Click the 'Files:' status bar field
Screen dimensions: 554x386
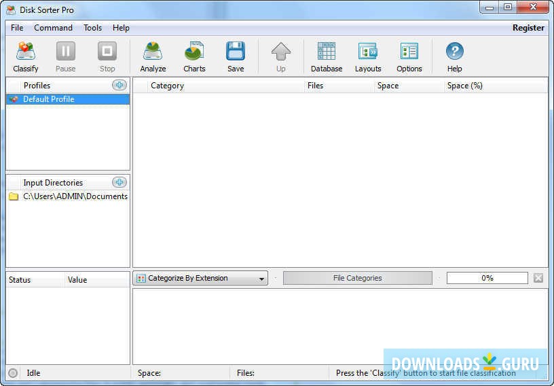click(246, 373)
